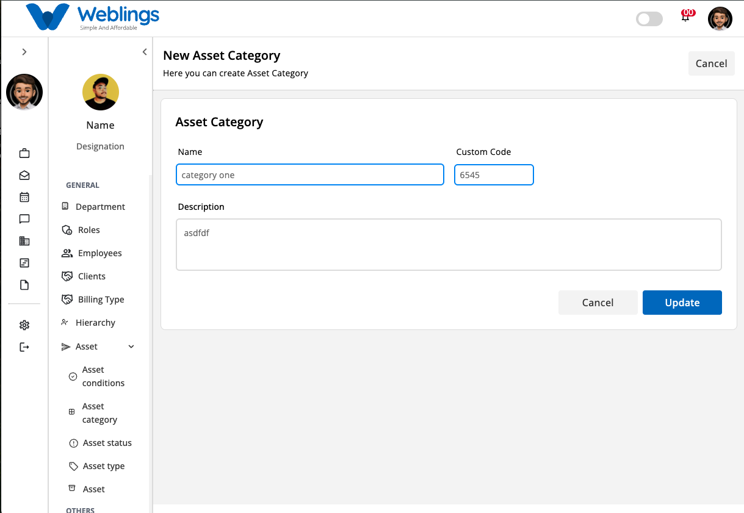Open the notes card icon in the left rail
This screenshot has width=744, height=513.
24,263
